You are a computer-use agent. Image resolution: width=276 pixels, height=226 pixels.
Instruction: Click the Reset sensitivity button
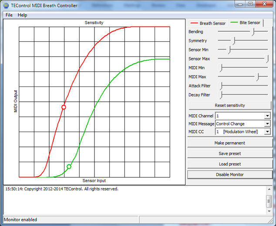pyautogui.click(x=230, y=106)
